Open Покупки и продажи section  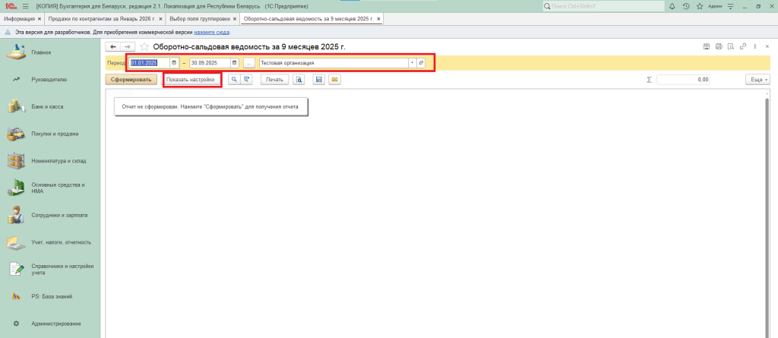(x=54, y=134)
